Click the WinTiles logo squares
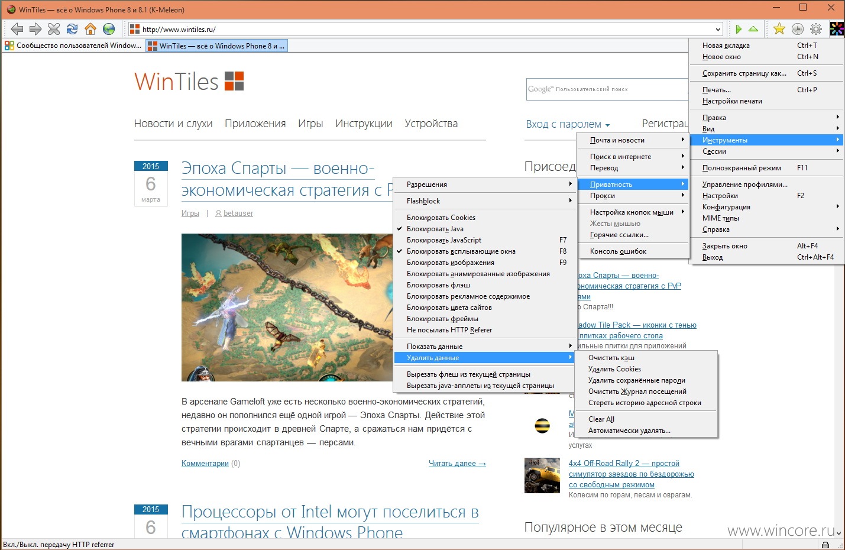The width and height of the screenshot is (845, 550). pyautogui.click(x=234, y=81)
